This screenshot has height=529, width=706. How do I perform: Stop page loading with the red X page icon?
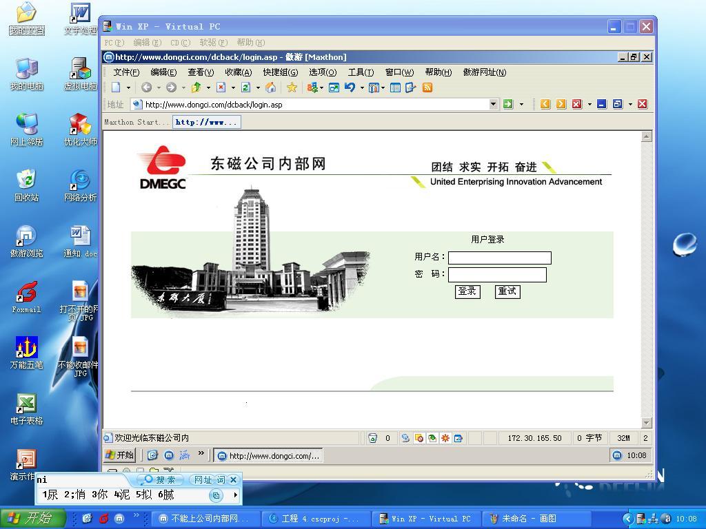coord(221,87)
